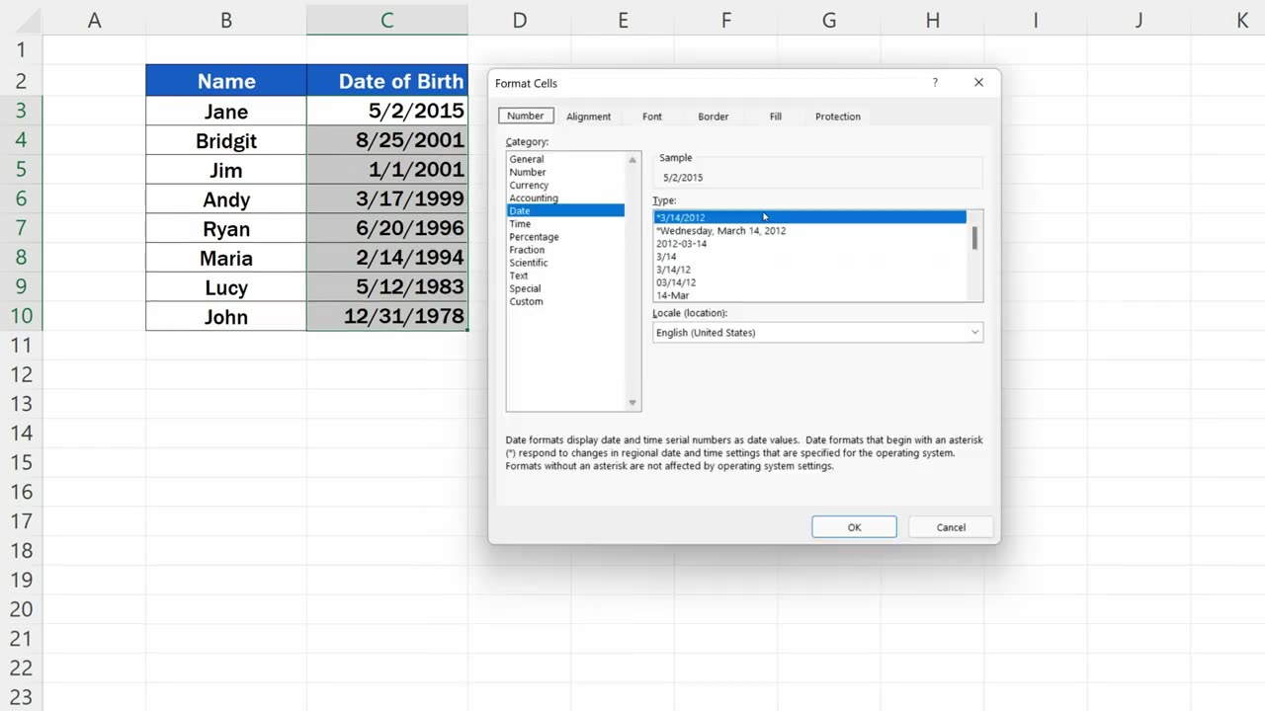Viewport: 1265px width, 711px height.
Task: Select the 14-Mar date type
Action: (x=809, y=295)
